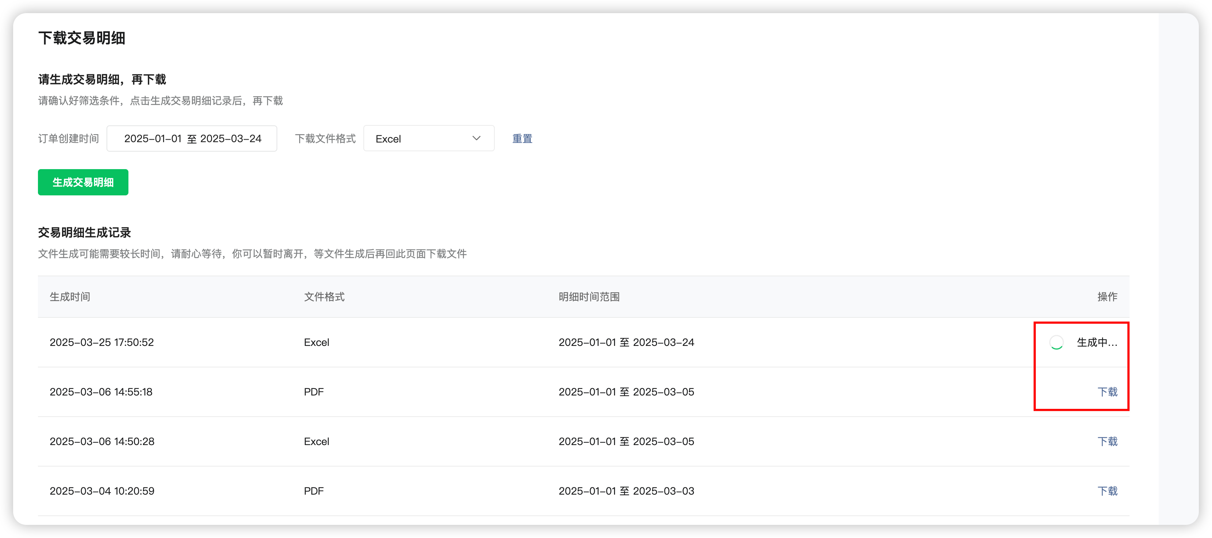
Task: Click the 操作 column header
Action: 1107,297
